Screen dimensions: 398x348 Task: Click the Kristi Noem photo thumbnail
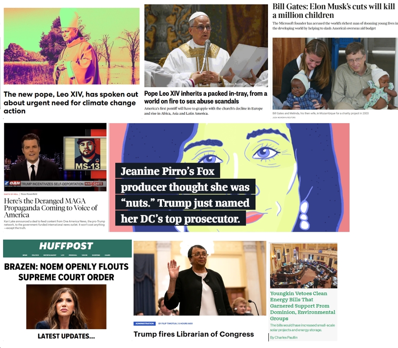point(66,306)
